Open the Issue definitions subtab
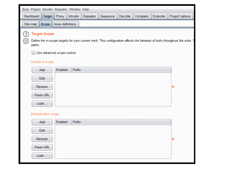 click(65, 24)
